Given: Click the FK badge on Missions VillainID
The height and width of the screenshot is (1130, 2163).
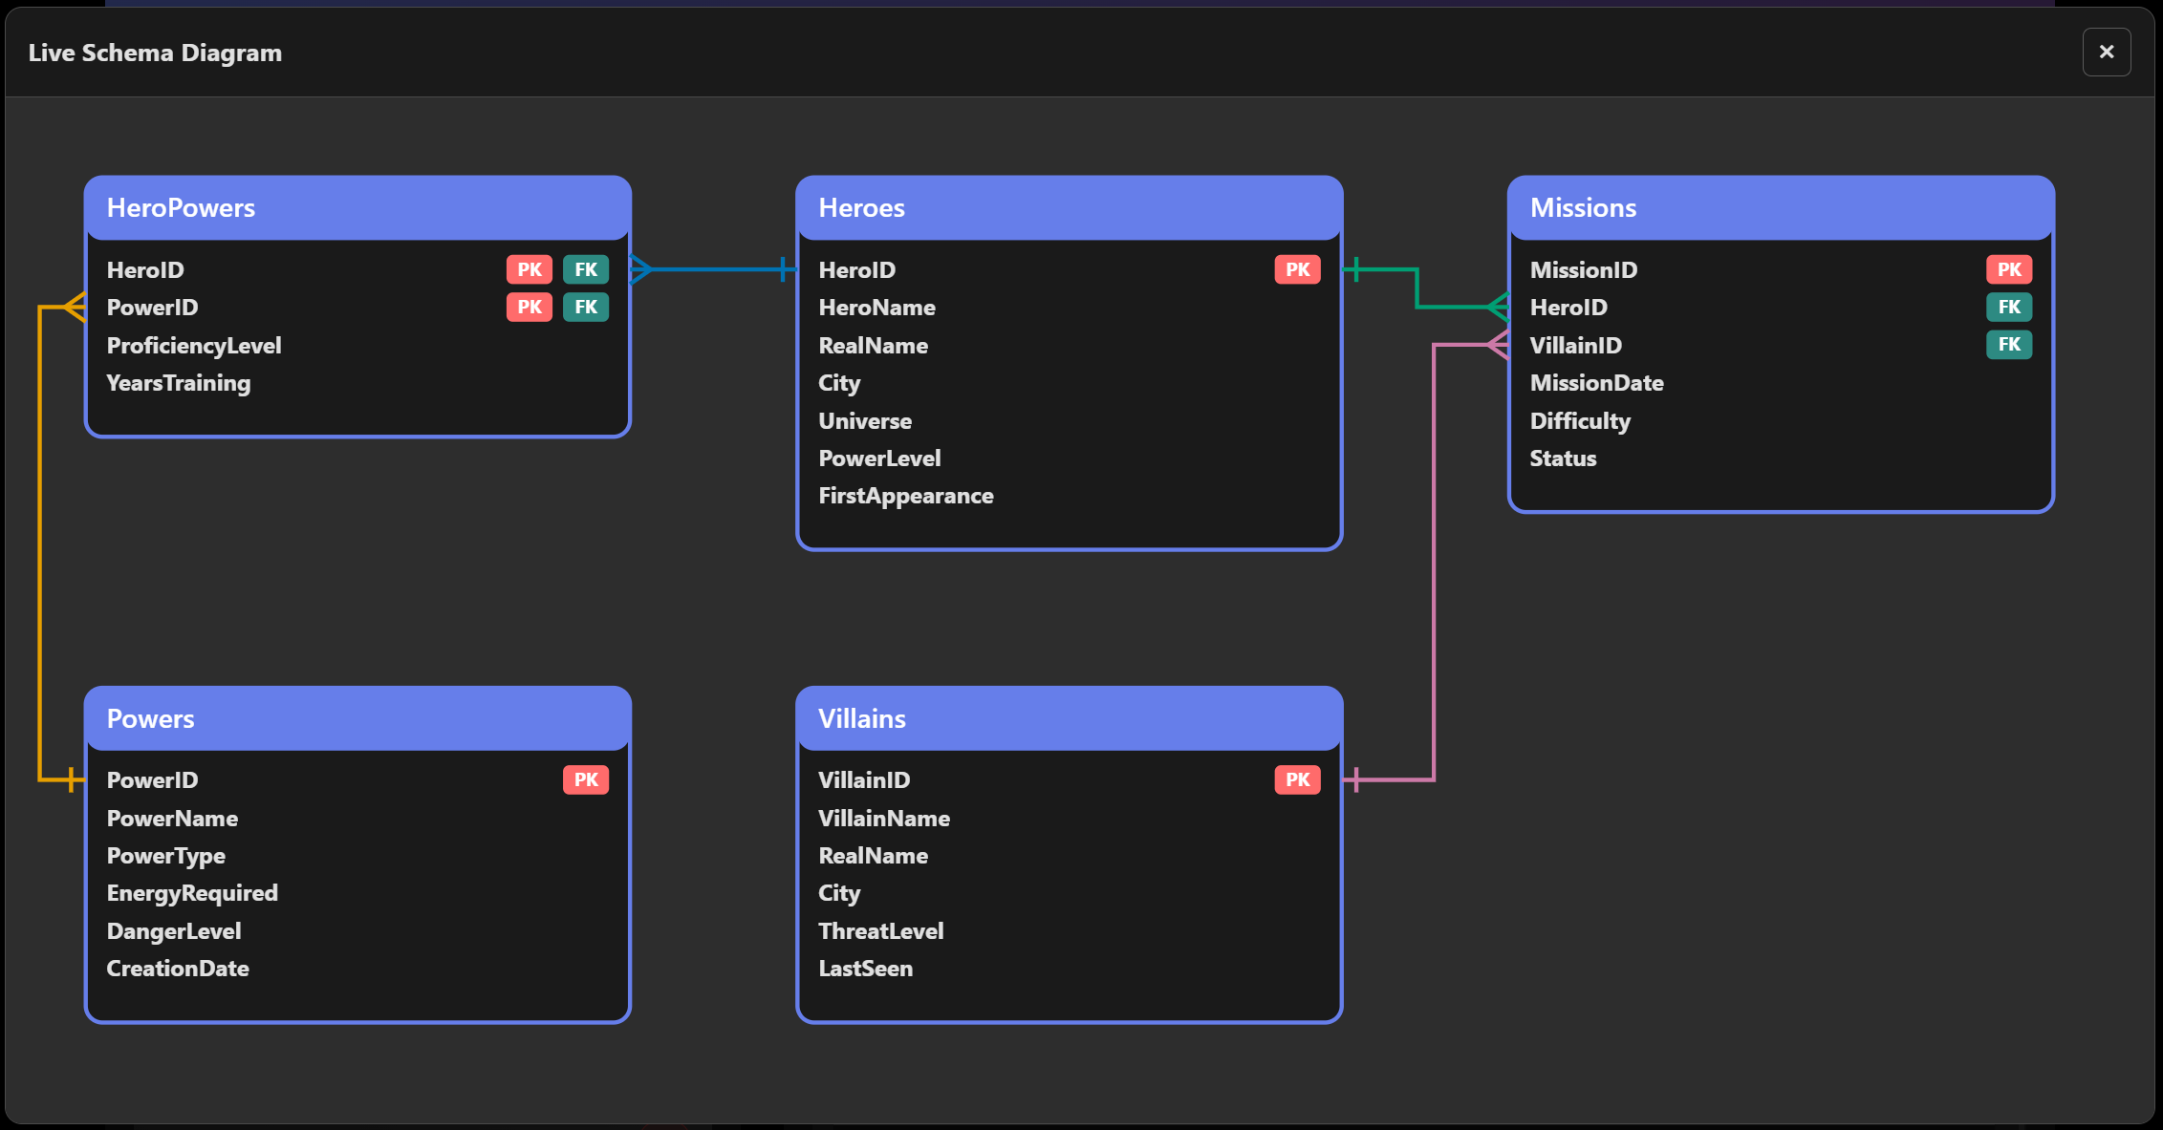Looking at the screenshot, I should 2009,344.
